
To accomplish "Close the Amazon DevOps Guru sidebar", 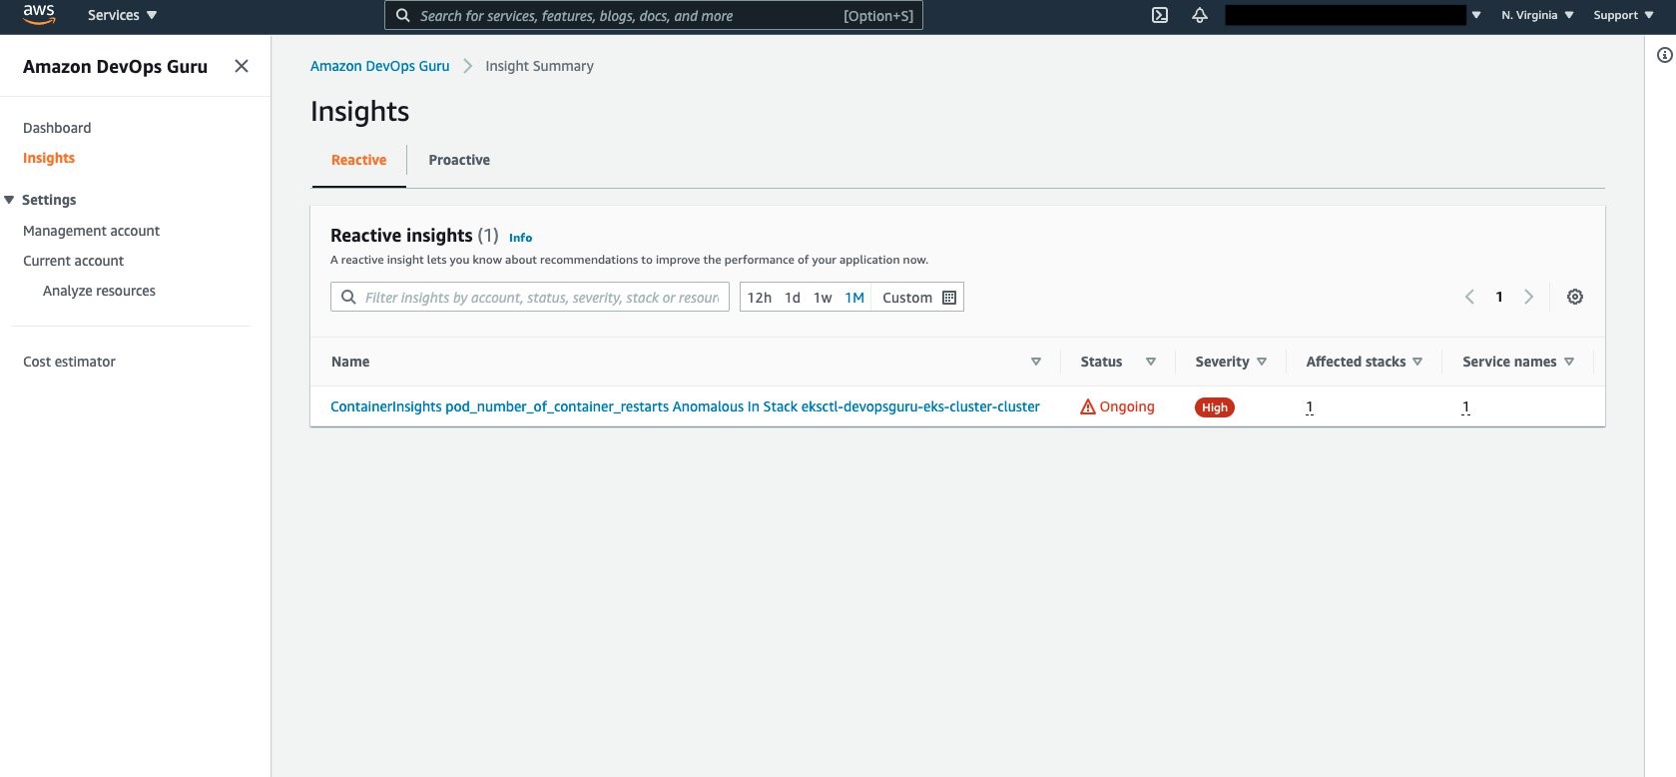I will tap(242, 66).
